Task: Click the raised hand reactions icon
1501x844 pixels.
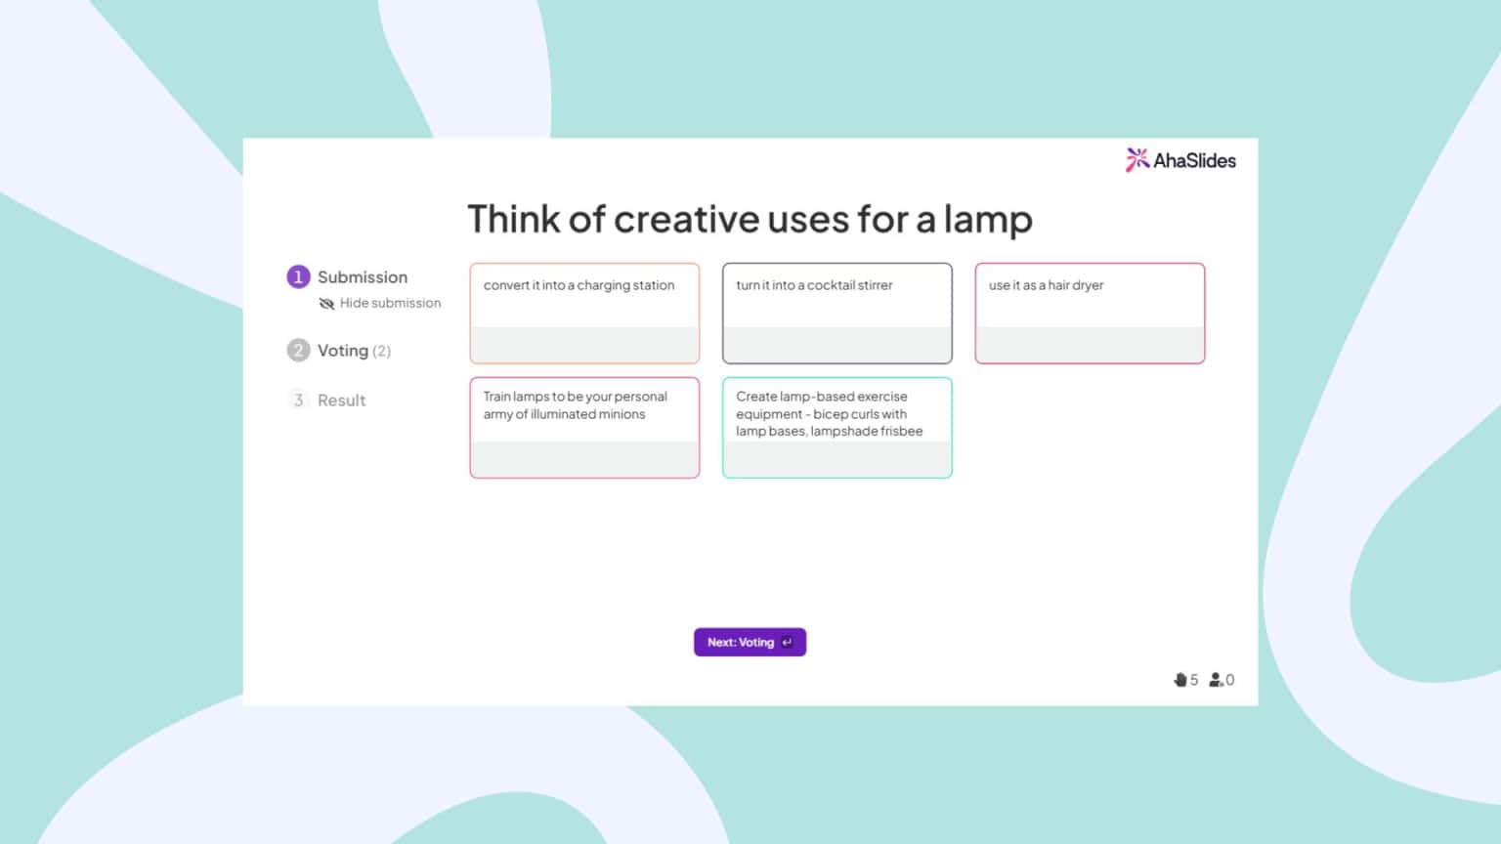Action: pyautogui.click(x=1179, y=679)
